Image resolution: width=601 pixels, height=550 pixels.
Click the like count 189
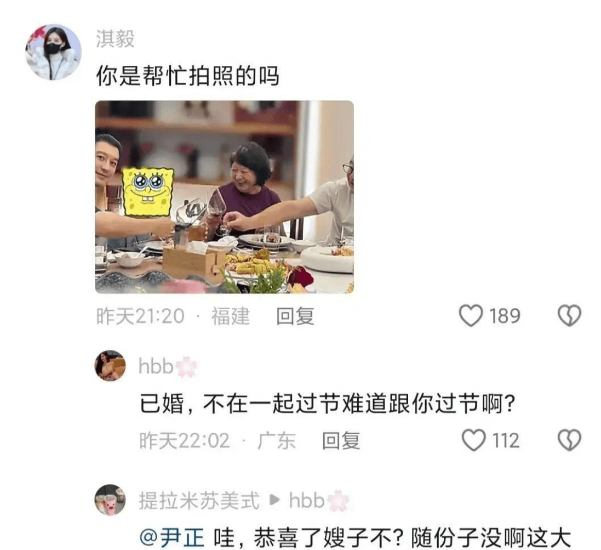coord(505,316)
